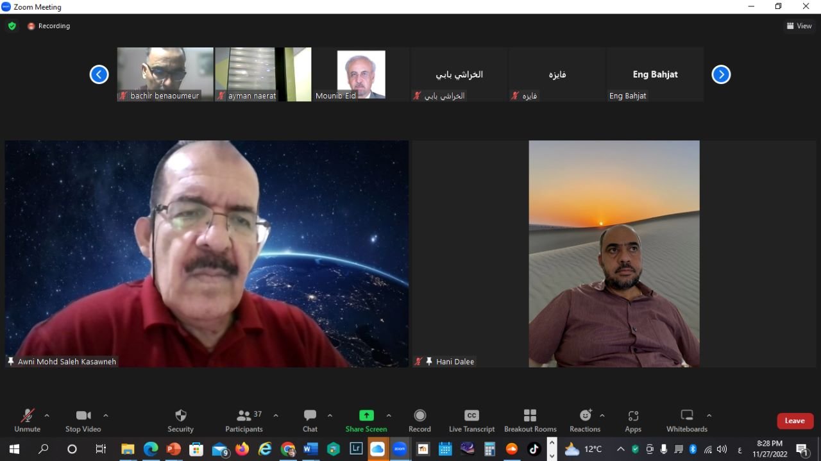821x461 pixels.
Task: Open PowerPoint from taskbar
Action: (x=174, y=449)
